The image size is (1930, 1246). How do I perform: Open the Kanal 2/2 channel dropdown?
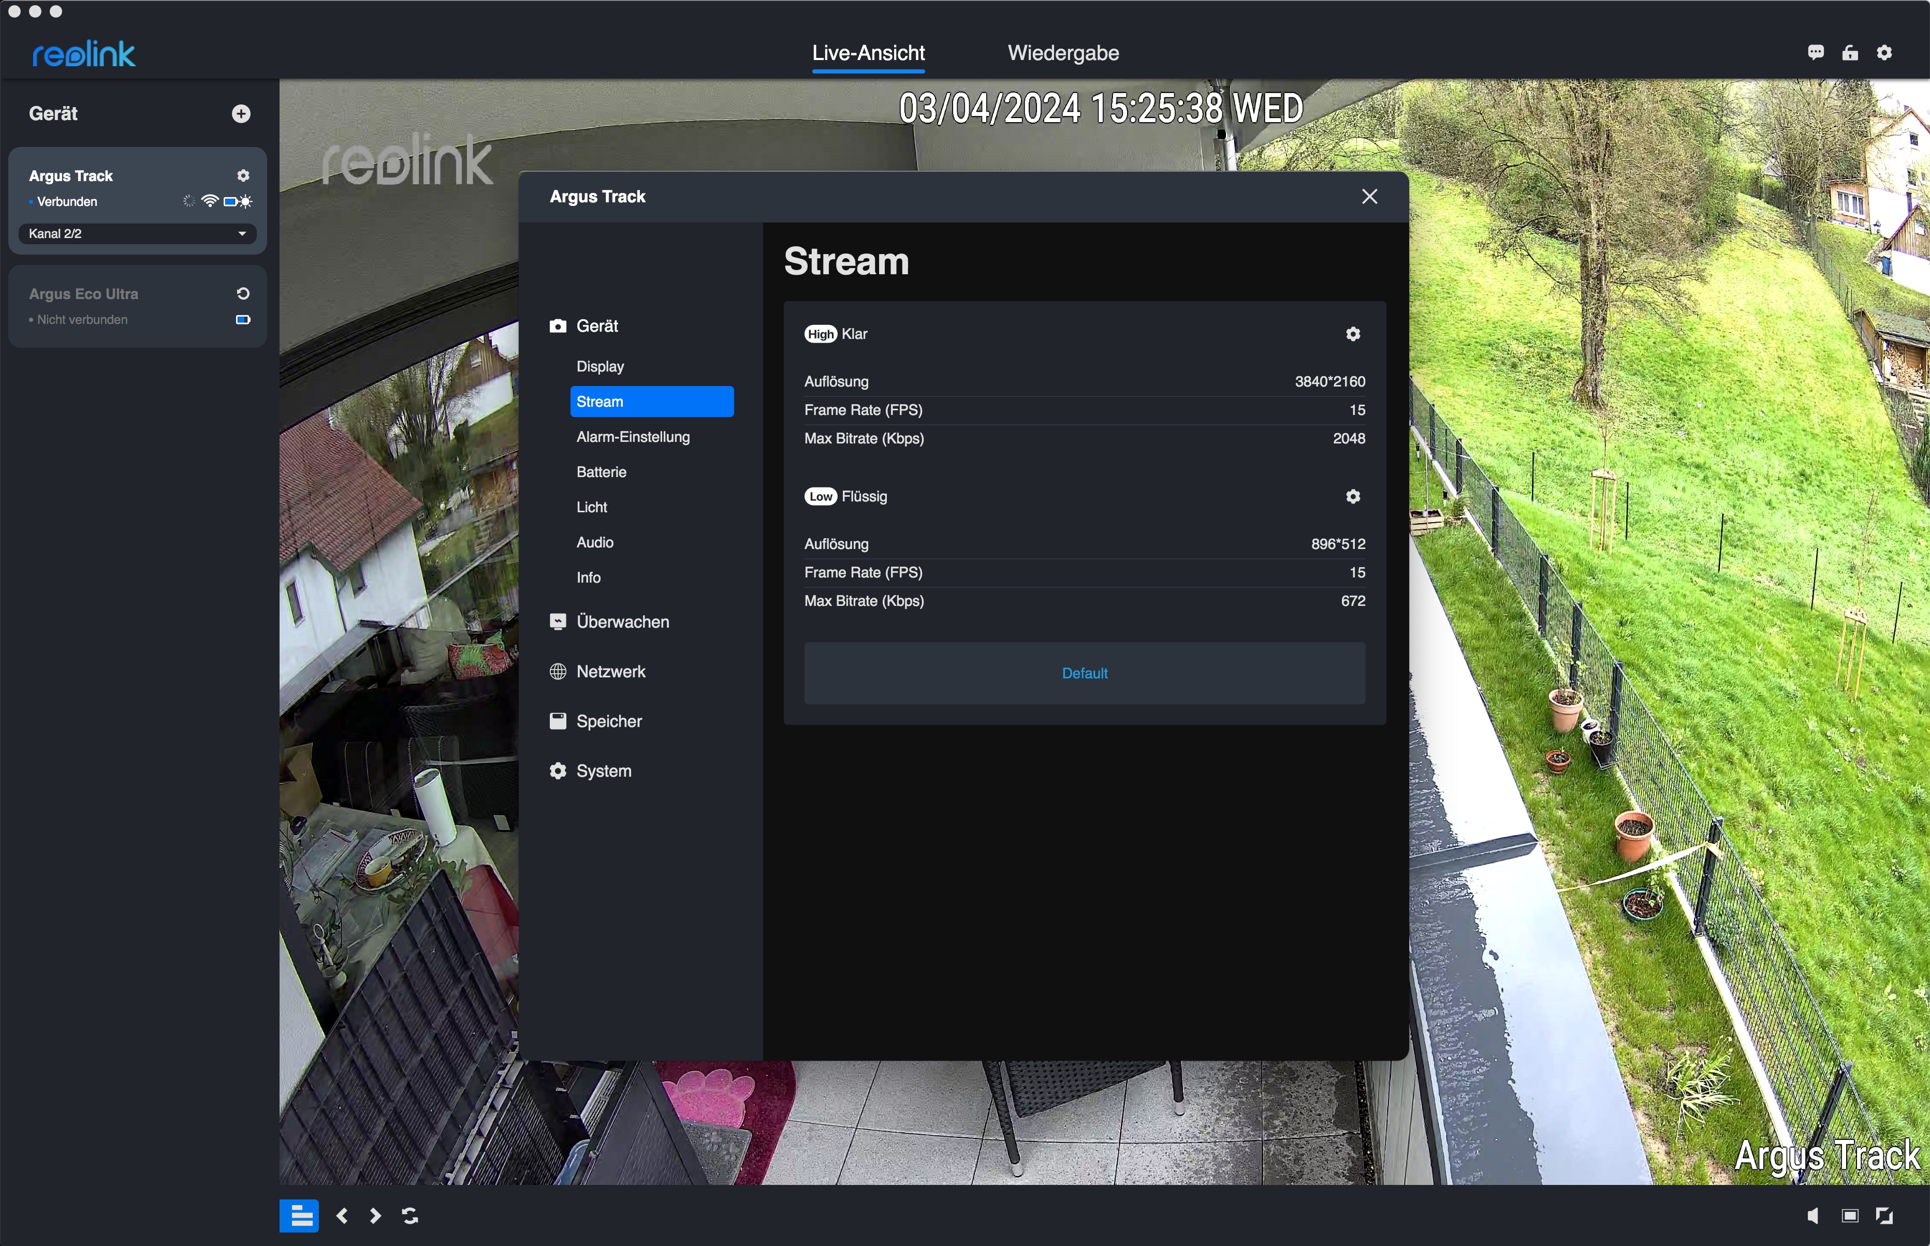coord(137,234)
